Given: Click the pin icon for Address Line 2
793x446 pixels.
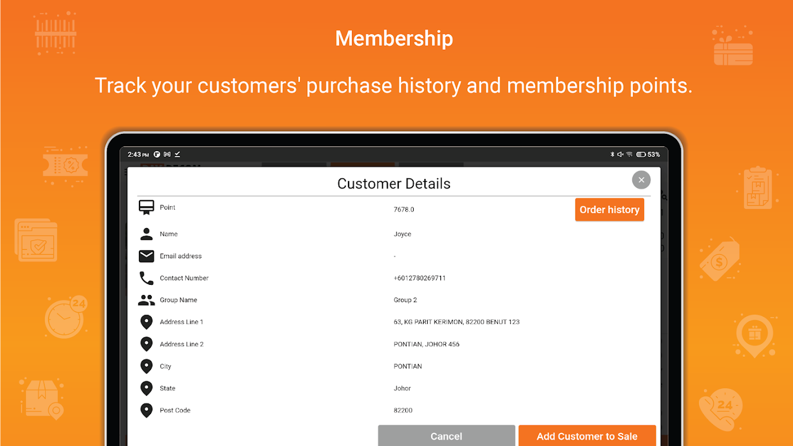Looking at the screenshot, I should [146, 344].
